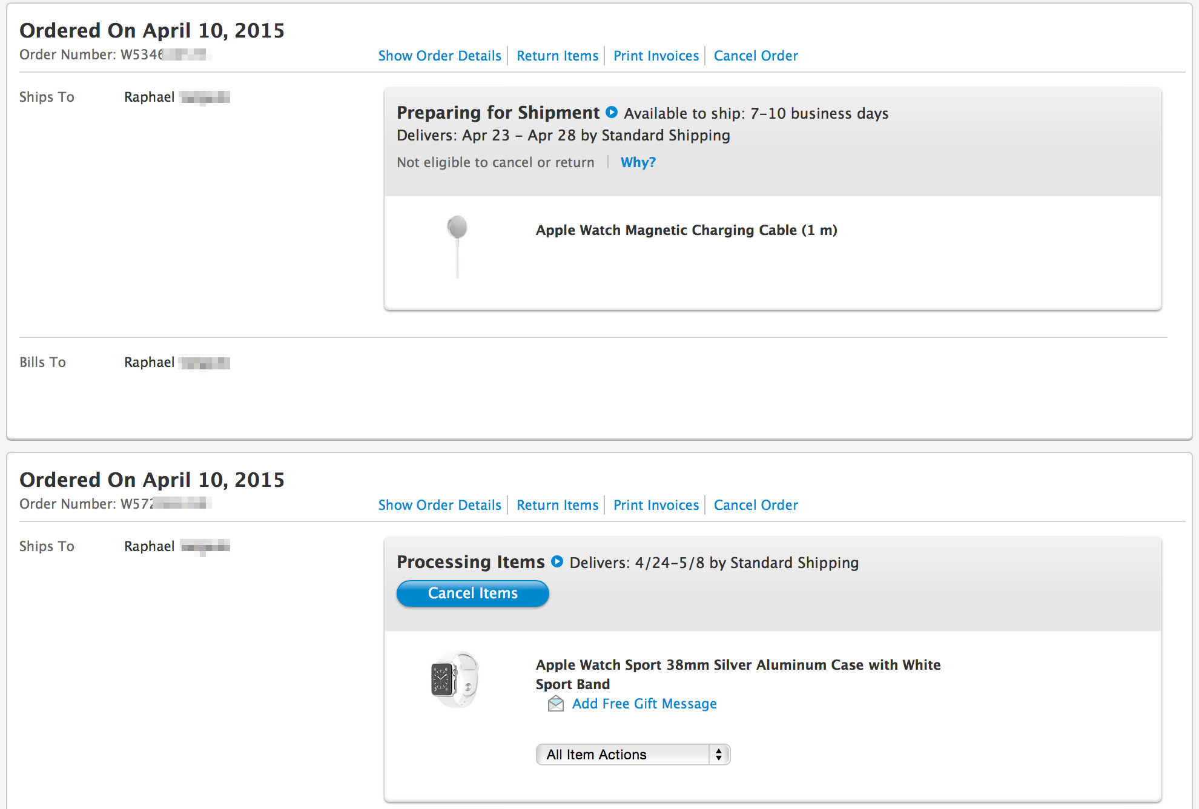
Task: Show Order Details for the second order
Action: [x=440, y=505]
